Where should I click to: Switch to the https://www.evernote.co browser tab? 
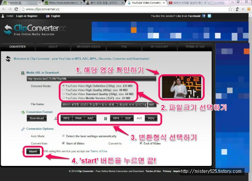tap(64, 3)
